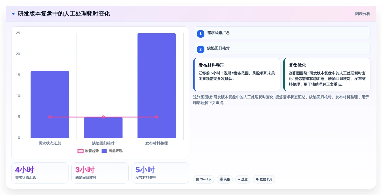382x195 pixels.
Task: Click trend line point above 需求状态汇总
Action: click(x=50, y=117)
